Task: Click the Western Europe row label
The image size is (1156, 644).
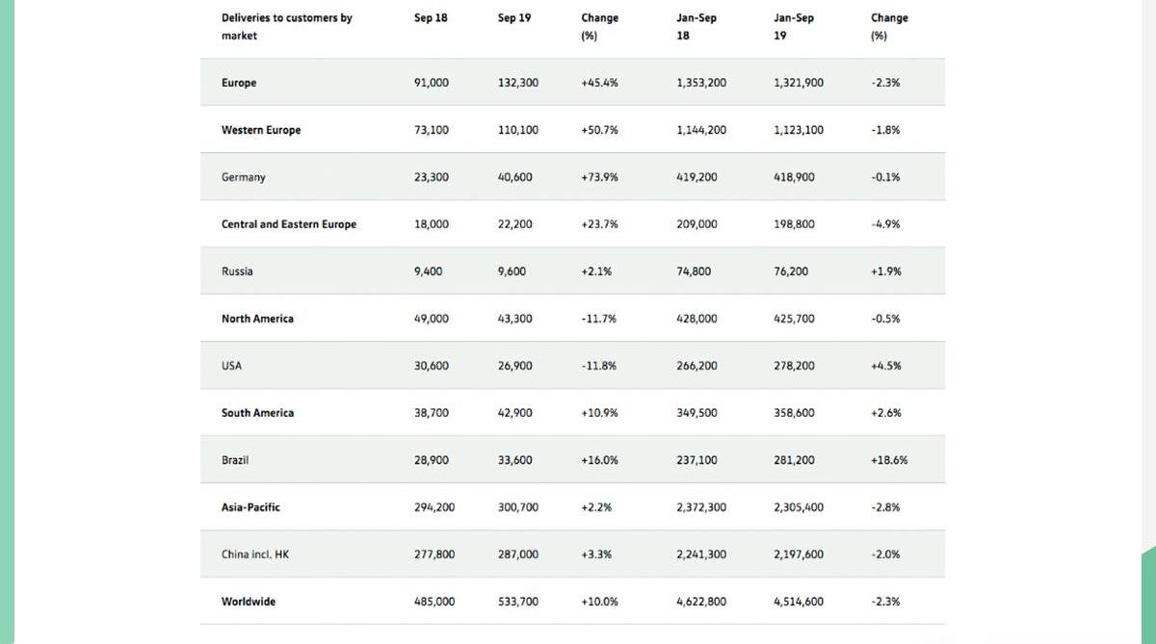Action: 261,130
